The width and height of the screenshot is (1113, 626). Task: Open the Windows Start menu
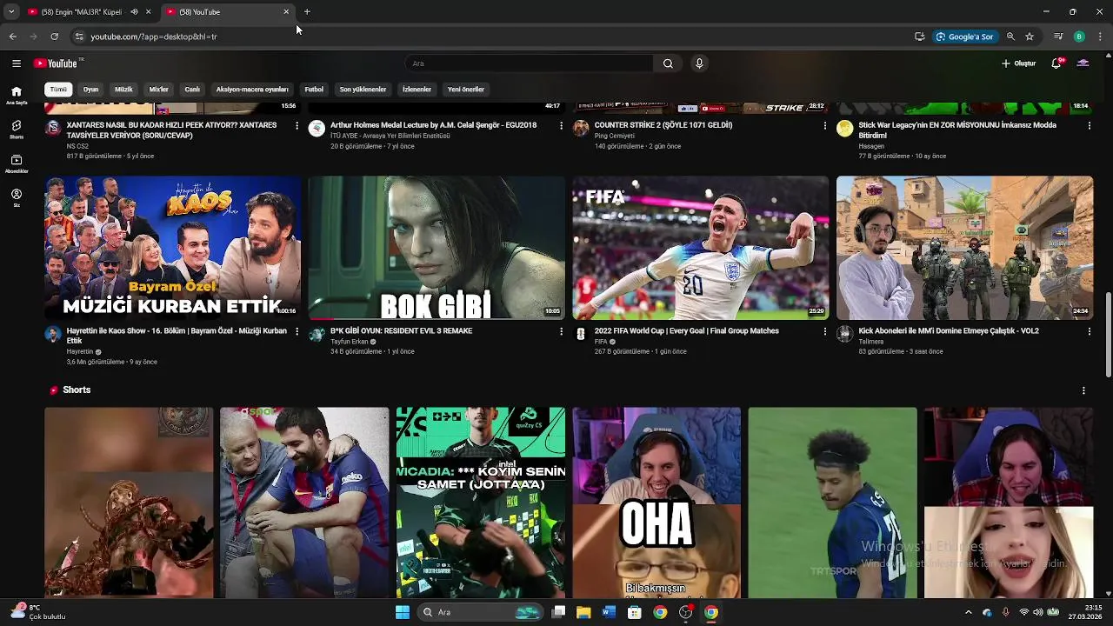pos(403,612)
